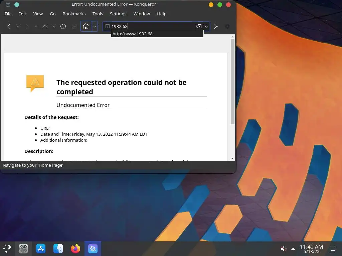Open the forward history dropdown arrow
This screenshot has width=342, height=256.
36,27
